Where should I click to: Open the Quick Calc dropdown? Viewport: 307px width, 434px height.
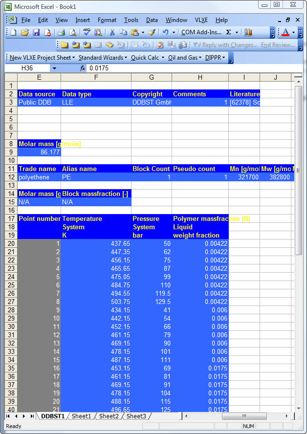click(x=147, y=58)
